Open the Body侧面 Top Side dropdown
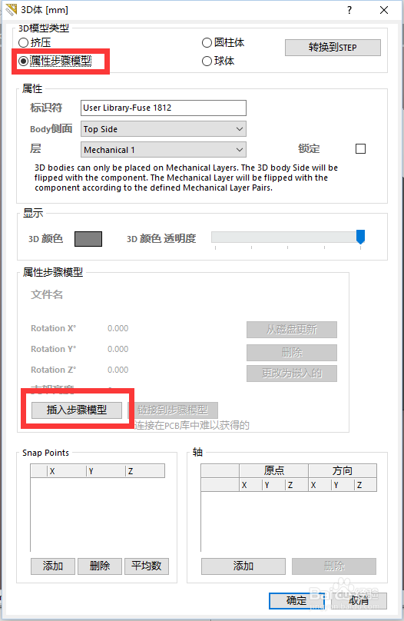Viewport: 404px width, 621px height. pos(164,129)
